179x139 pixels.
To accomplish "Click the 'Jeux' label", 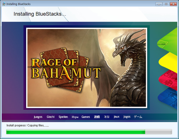I will (116, 117).
